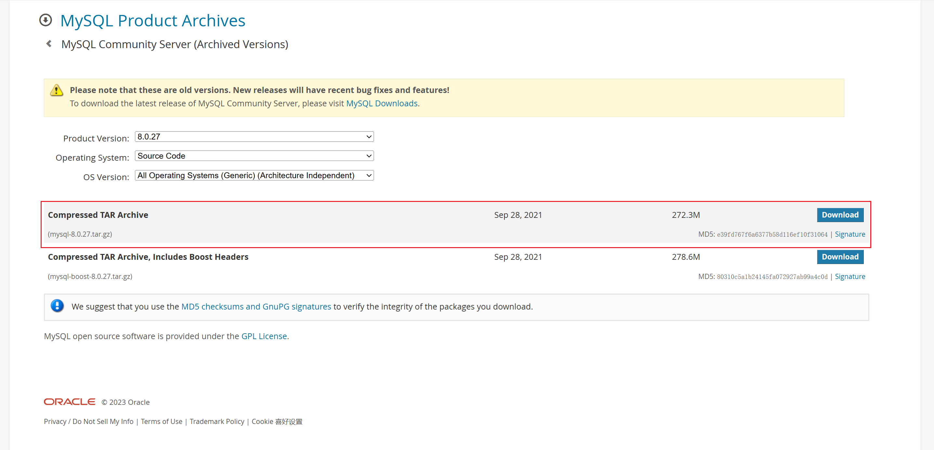The width and height of the screenshot is (934, 450).
Task: Open the Trademark Policy footer link
Action: point(217,421)
